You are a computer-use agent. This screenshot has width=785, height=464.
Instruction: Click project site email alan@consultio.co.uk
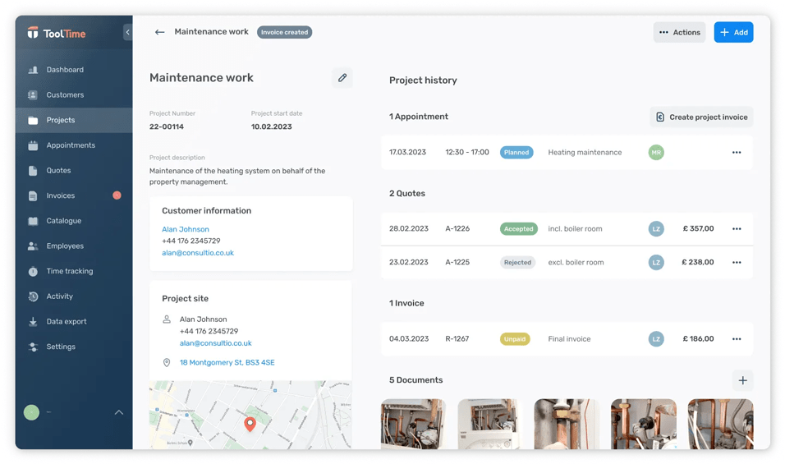coord(216,343)
